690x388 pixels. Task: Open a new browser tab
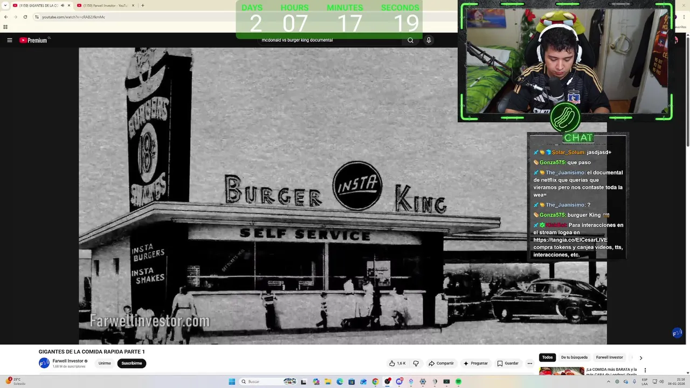coord(142,5)
